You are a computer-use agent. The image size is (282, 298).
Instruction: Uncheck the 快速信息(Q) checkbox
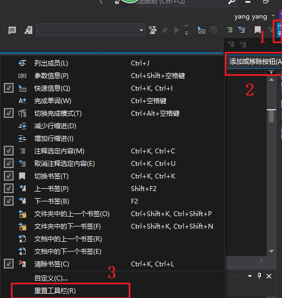point(9,88)
